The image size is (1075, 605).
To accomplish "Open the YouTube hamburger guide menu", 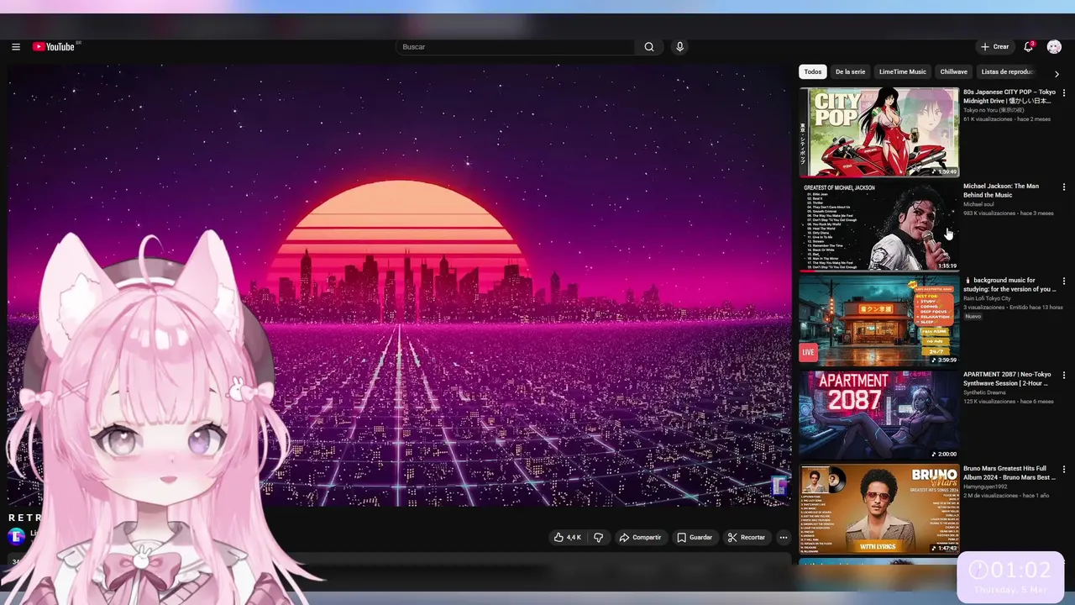I will 16,47.
